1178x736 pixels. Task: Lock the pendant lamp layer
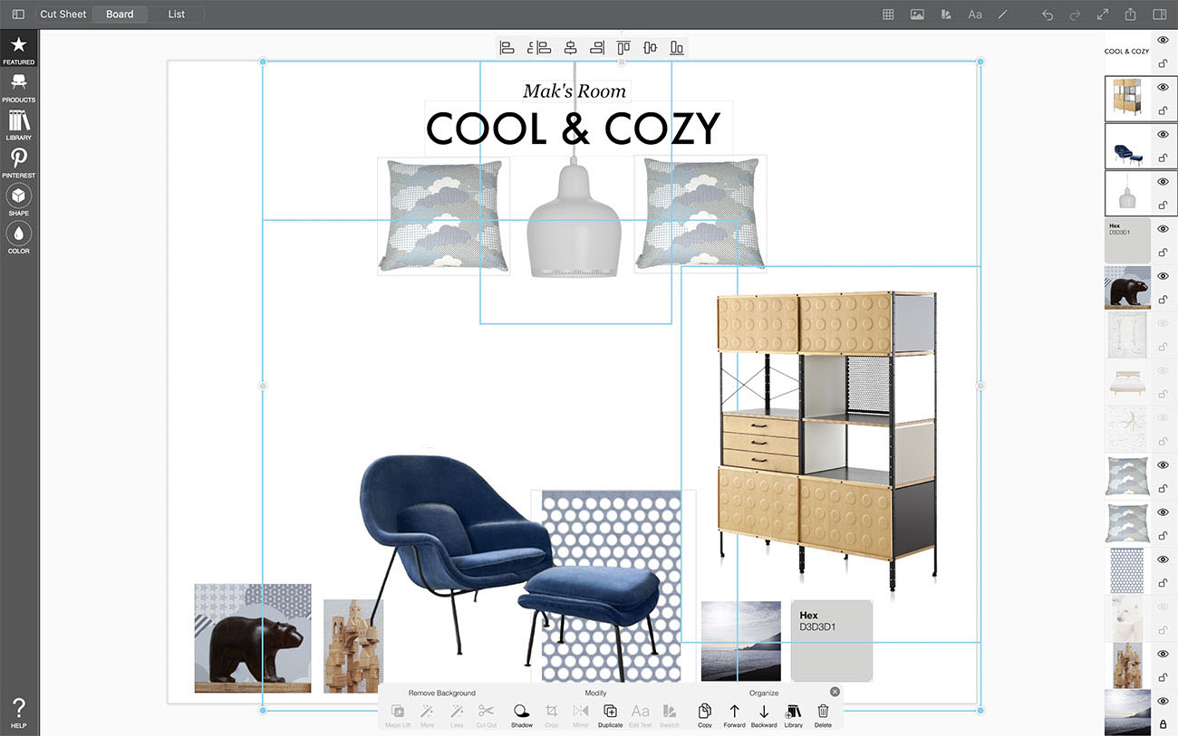click(x=1163, y=206)
